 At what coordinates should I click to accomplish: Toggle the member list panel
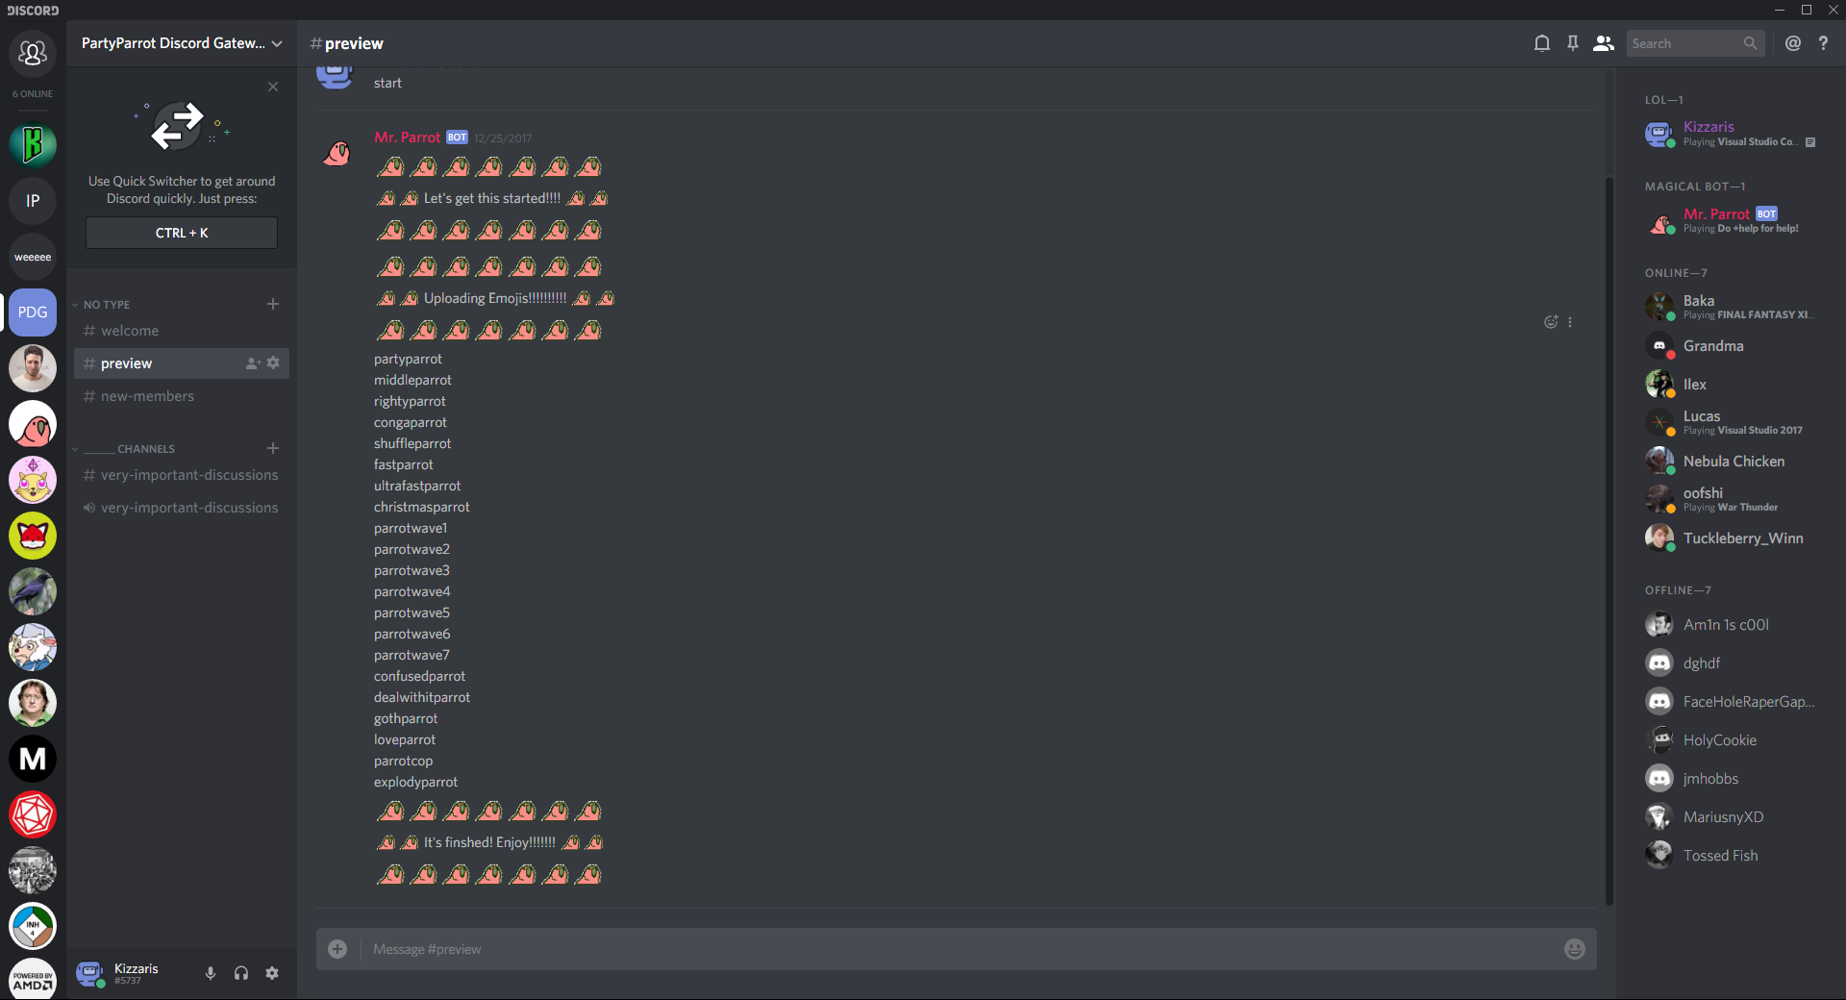click(1603, 43)
